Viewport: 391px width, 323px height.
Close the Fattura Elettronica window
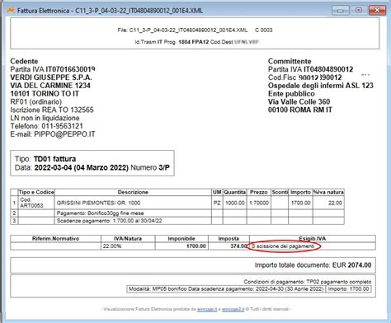[377, 11]
